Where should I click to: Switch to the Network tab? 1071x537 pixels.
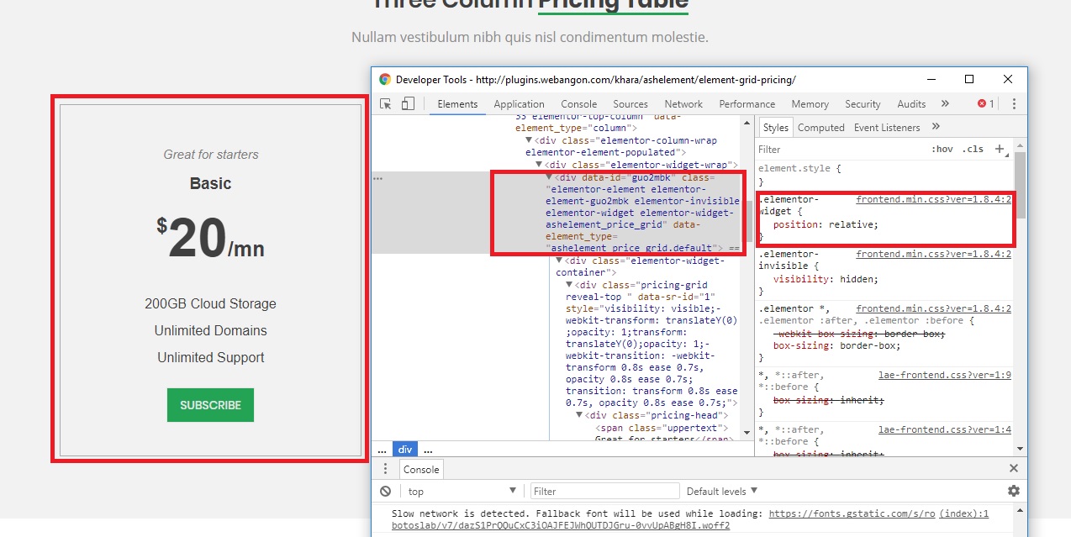pos(683,103)
